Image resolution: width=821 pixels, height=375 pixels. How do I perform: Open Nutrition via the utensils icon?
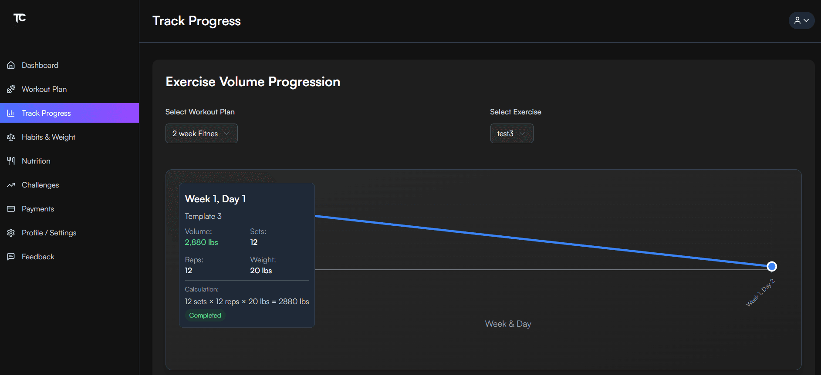click(x=11, y=161)
